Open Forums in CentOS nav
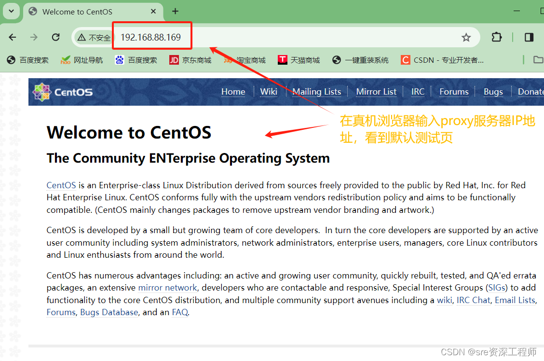Image resolution: width=544 pixels, height=361 pixels. tap(454, 92)
